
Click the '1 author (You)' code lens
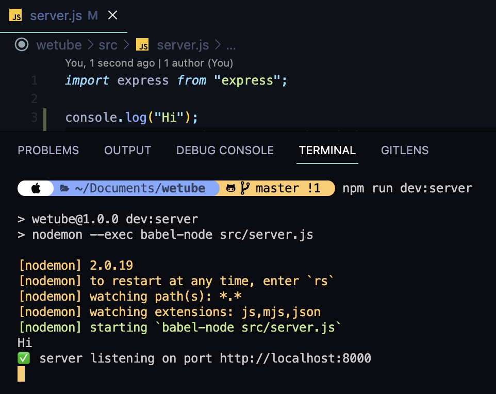199,63
